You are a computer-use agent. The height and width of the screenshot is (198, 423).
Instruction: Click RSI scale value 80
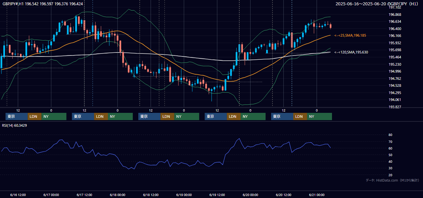[390, 135]
